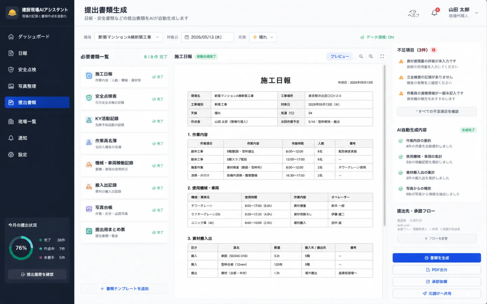Zoom out the document preview
Image resolution: width=487 pixels, height=304 pixels.
(361, 56)
